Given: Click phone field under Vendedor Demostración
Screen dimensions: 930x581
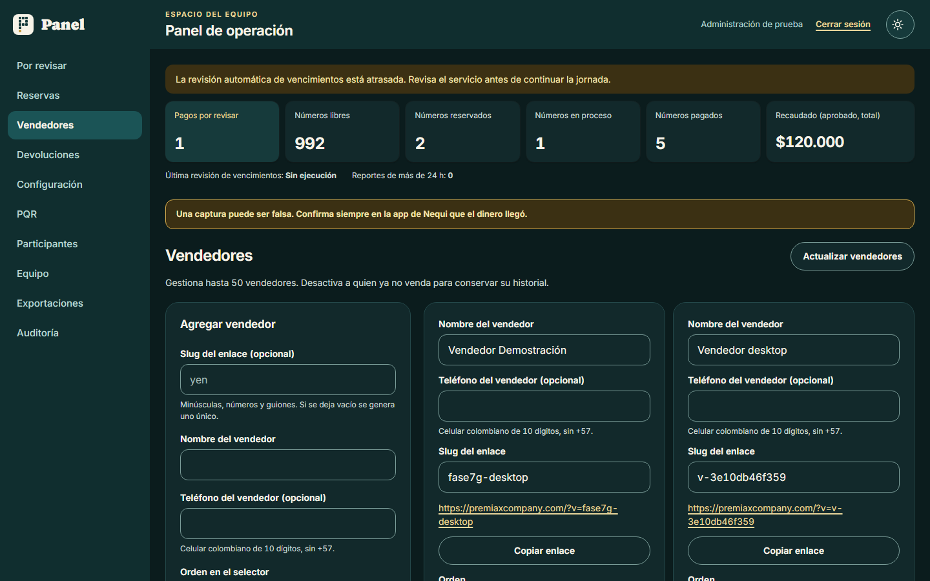Looking at the screenshot, I should pos(544,406).
